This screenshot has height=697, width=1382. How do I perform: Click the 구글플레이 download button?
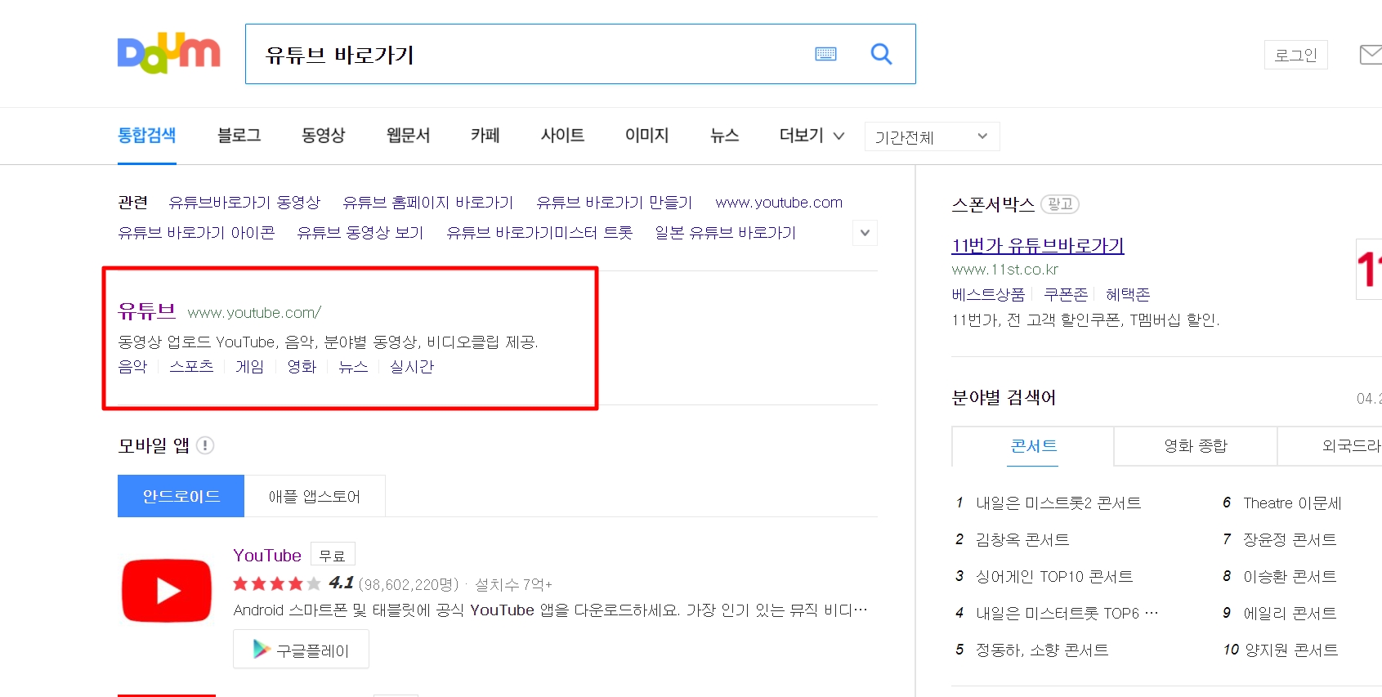coord(301,650)
